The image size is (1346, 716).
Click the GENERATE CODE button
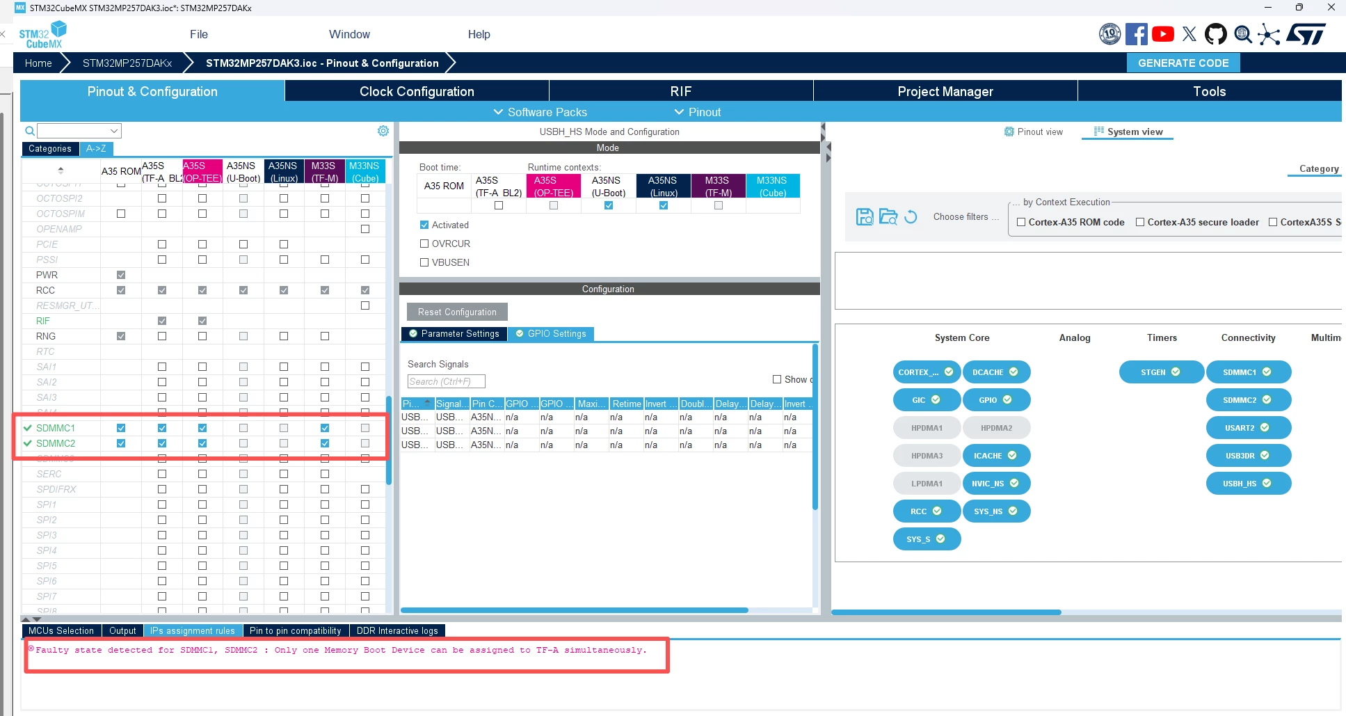point(1183,63)
